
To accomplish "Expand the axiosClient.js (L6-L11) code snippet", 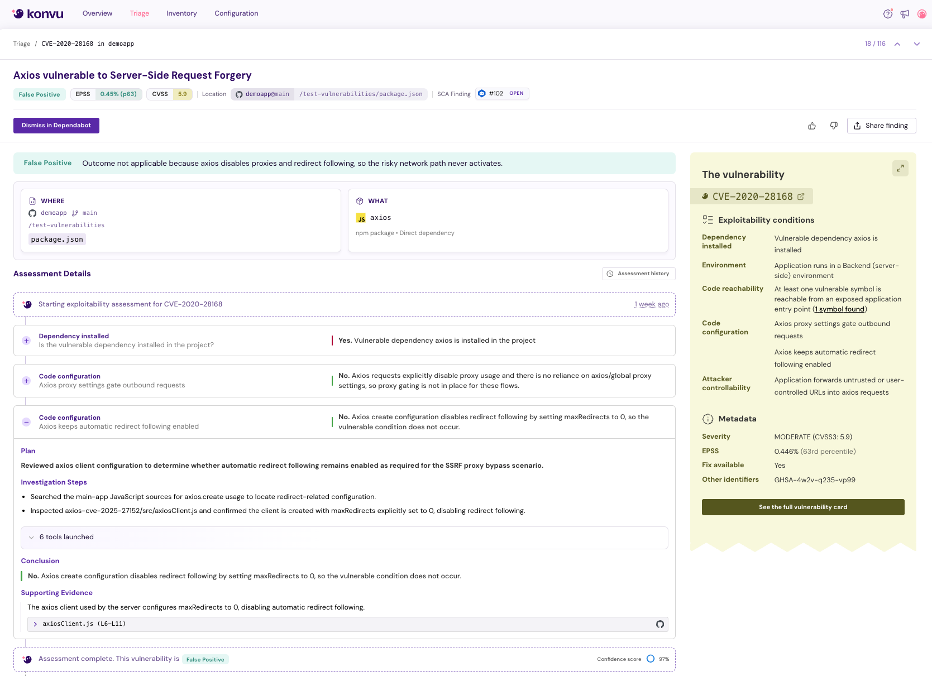I will [x=35, y=624].
